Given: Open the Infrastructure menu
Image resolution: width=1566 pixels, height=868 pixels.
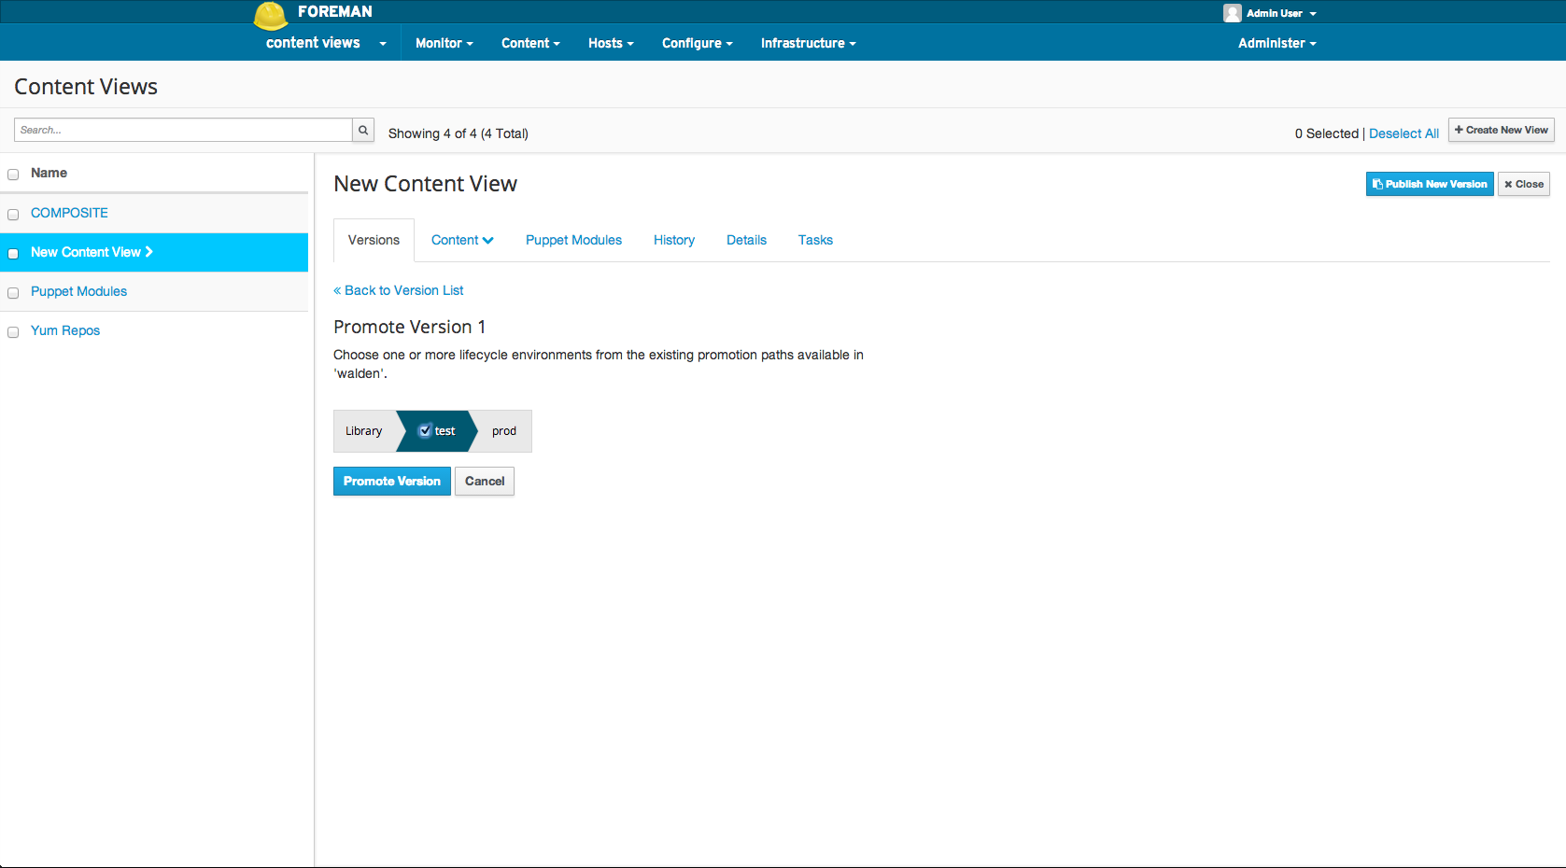Looking at the screenshot, I should [808, 43].
